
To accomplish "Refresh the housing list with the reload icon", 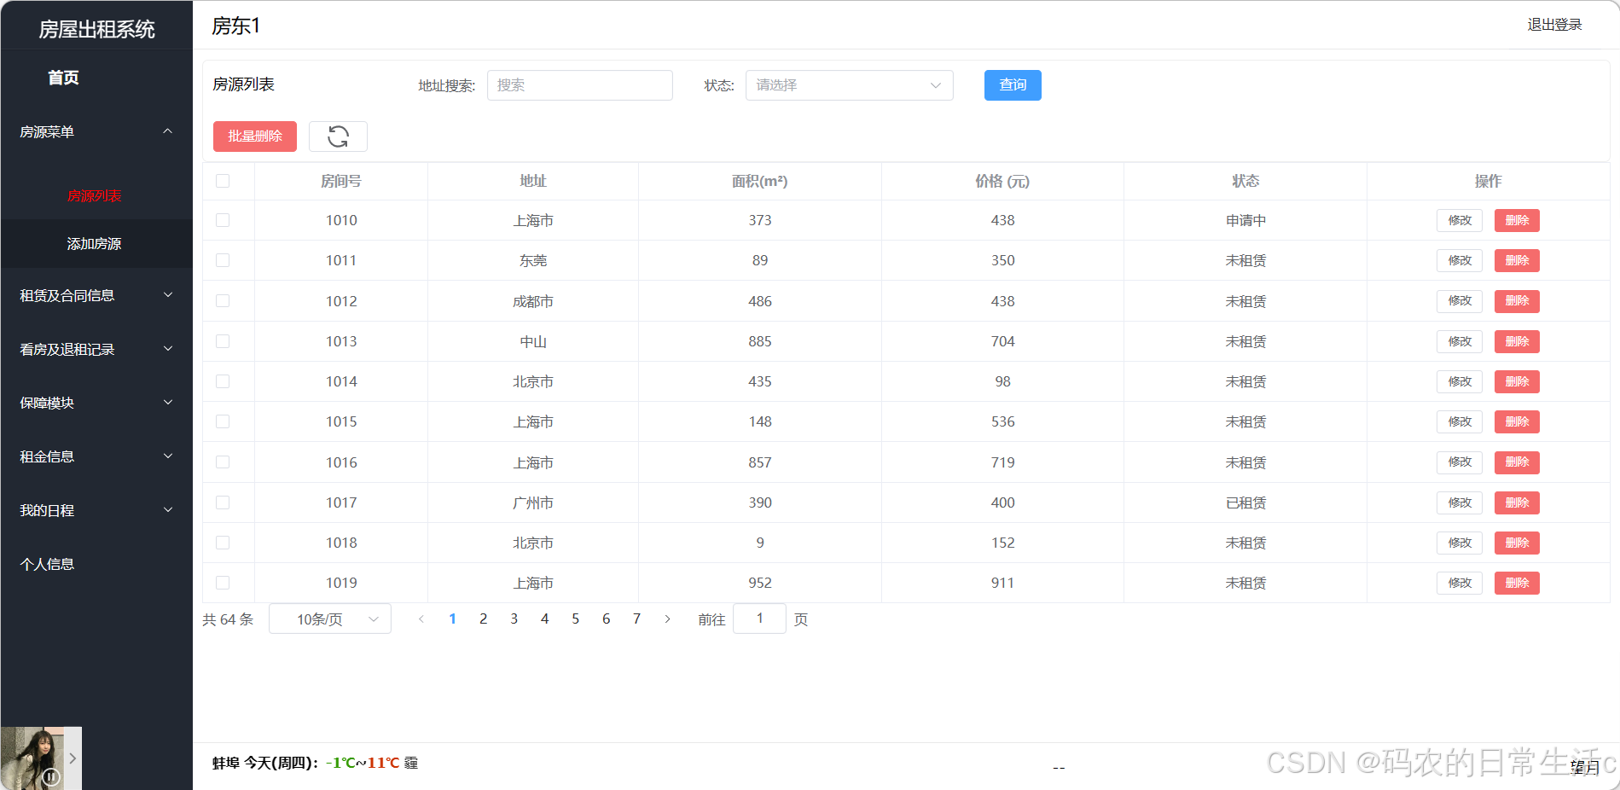I will 338,137.
